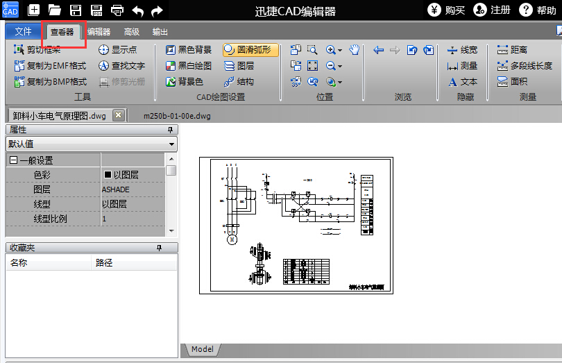Create a new file from quick toolbar

coord(34,10)
